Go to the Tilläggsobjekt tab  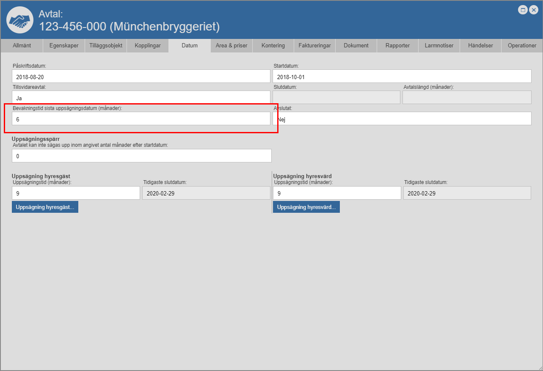click(106, 46)
